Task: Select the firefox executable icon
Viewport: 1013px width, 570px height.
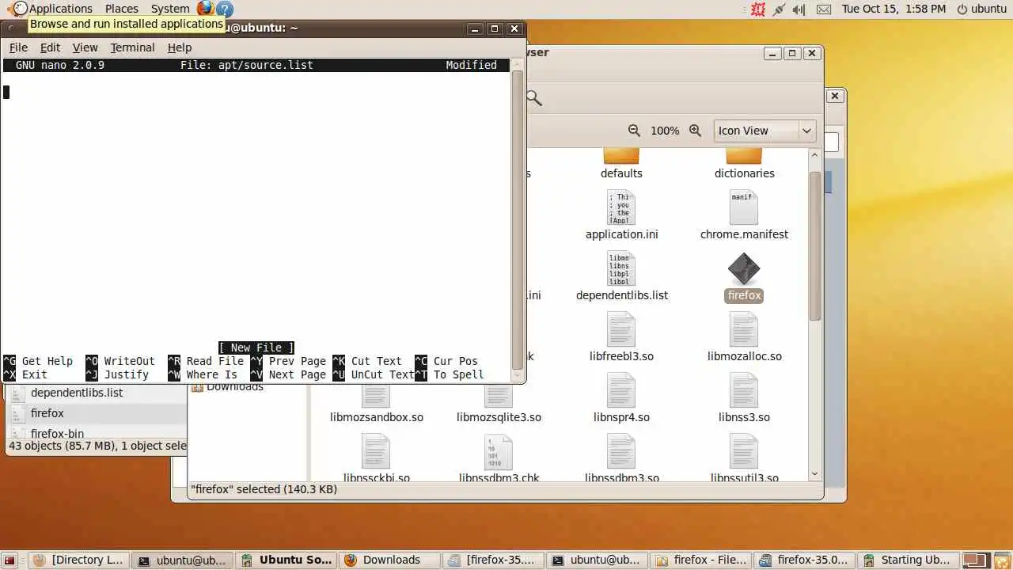Action: point(744,269)
